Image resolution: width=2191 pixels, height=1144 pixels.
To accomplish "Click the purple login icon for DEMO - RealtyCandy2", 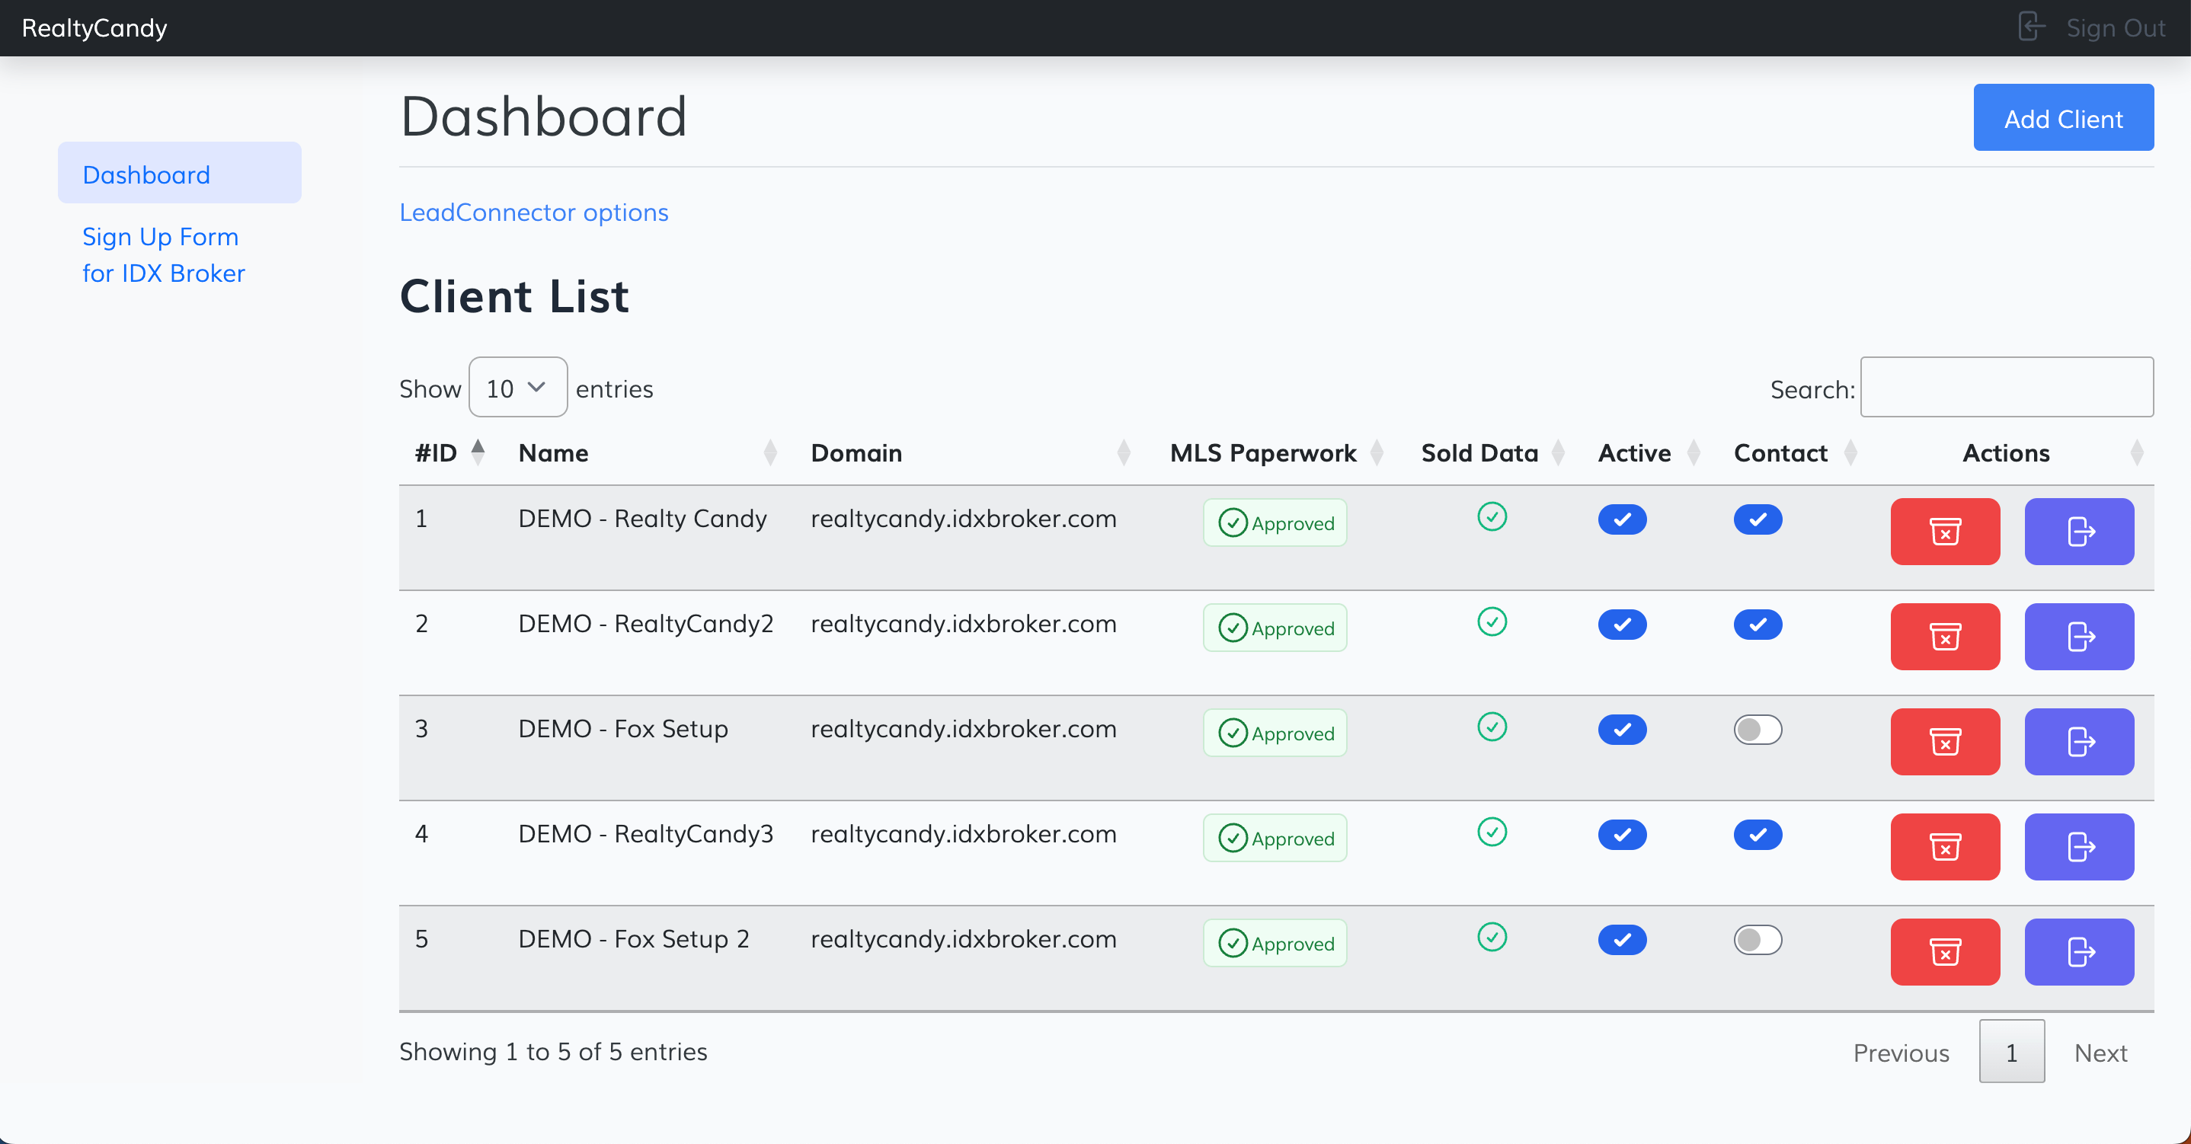I will point(2078,636).
